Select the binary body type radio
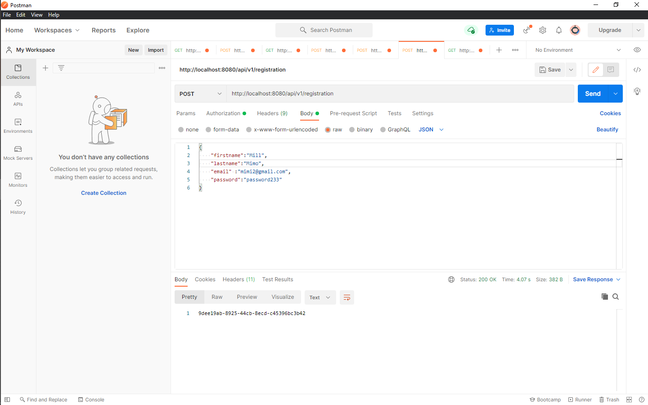Viewport: 648px width, 405px height. click(x=352, y=130)
